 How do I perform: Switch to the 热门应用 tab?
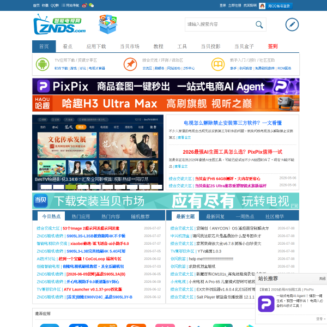[81, 216]
